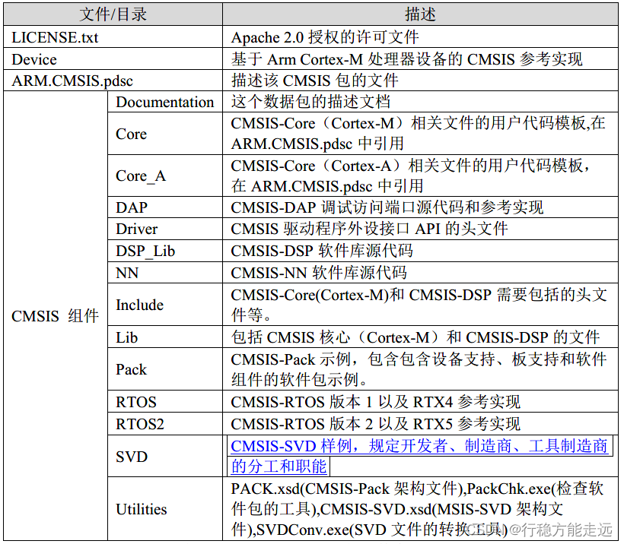Image resolution: width=624 pixels, height=544 pixels.
Task: Select the LICENSE.txt cell
Action: [x=113, y=37]
